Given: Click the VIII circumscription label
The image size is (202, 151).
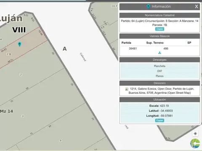Looking at the screenshot, I should tap(19, 30).
